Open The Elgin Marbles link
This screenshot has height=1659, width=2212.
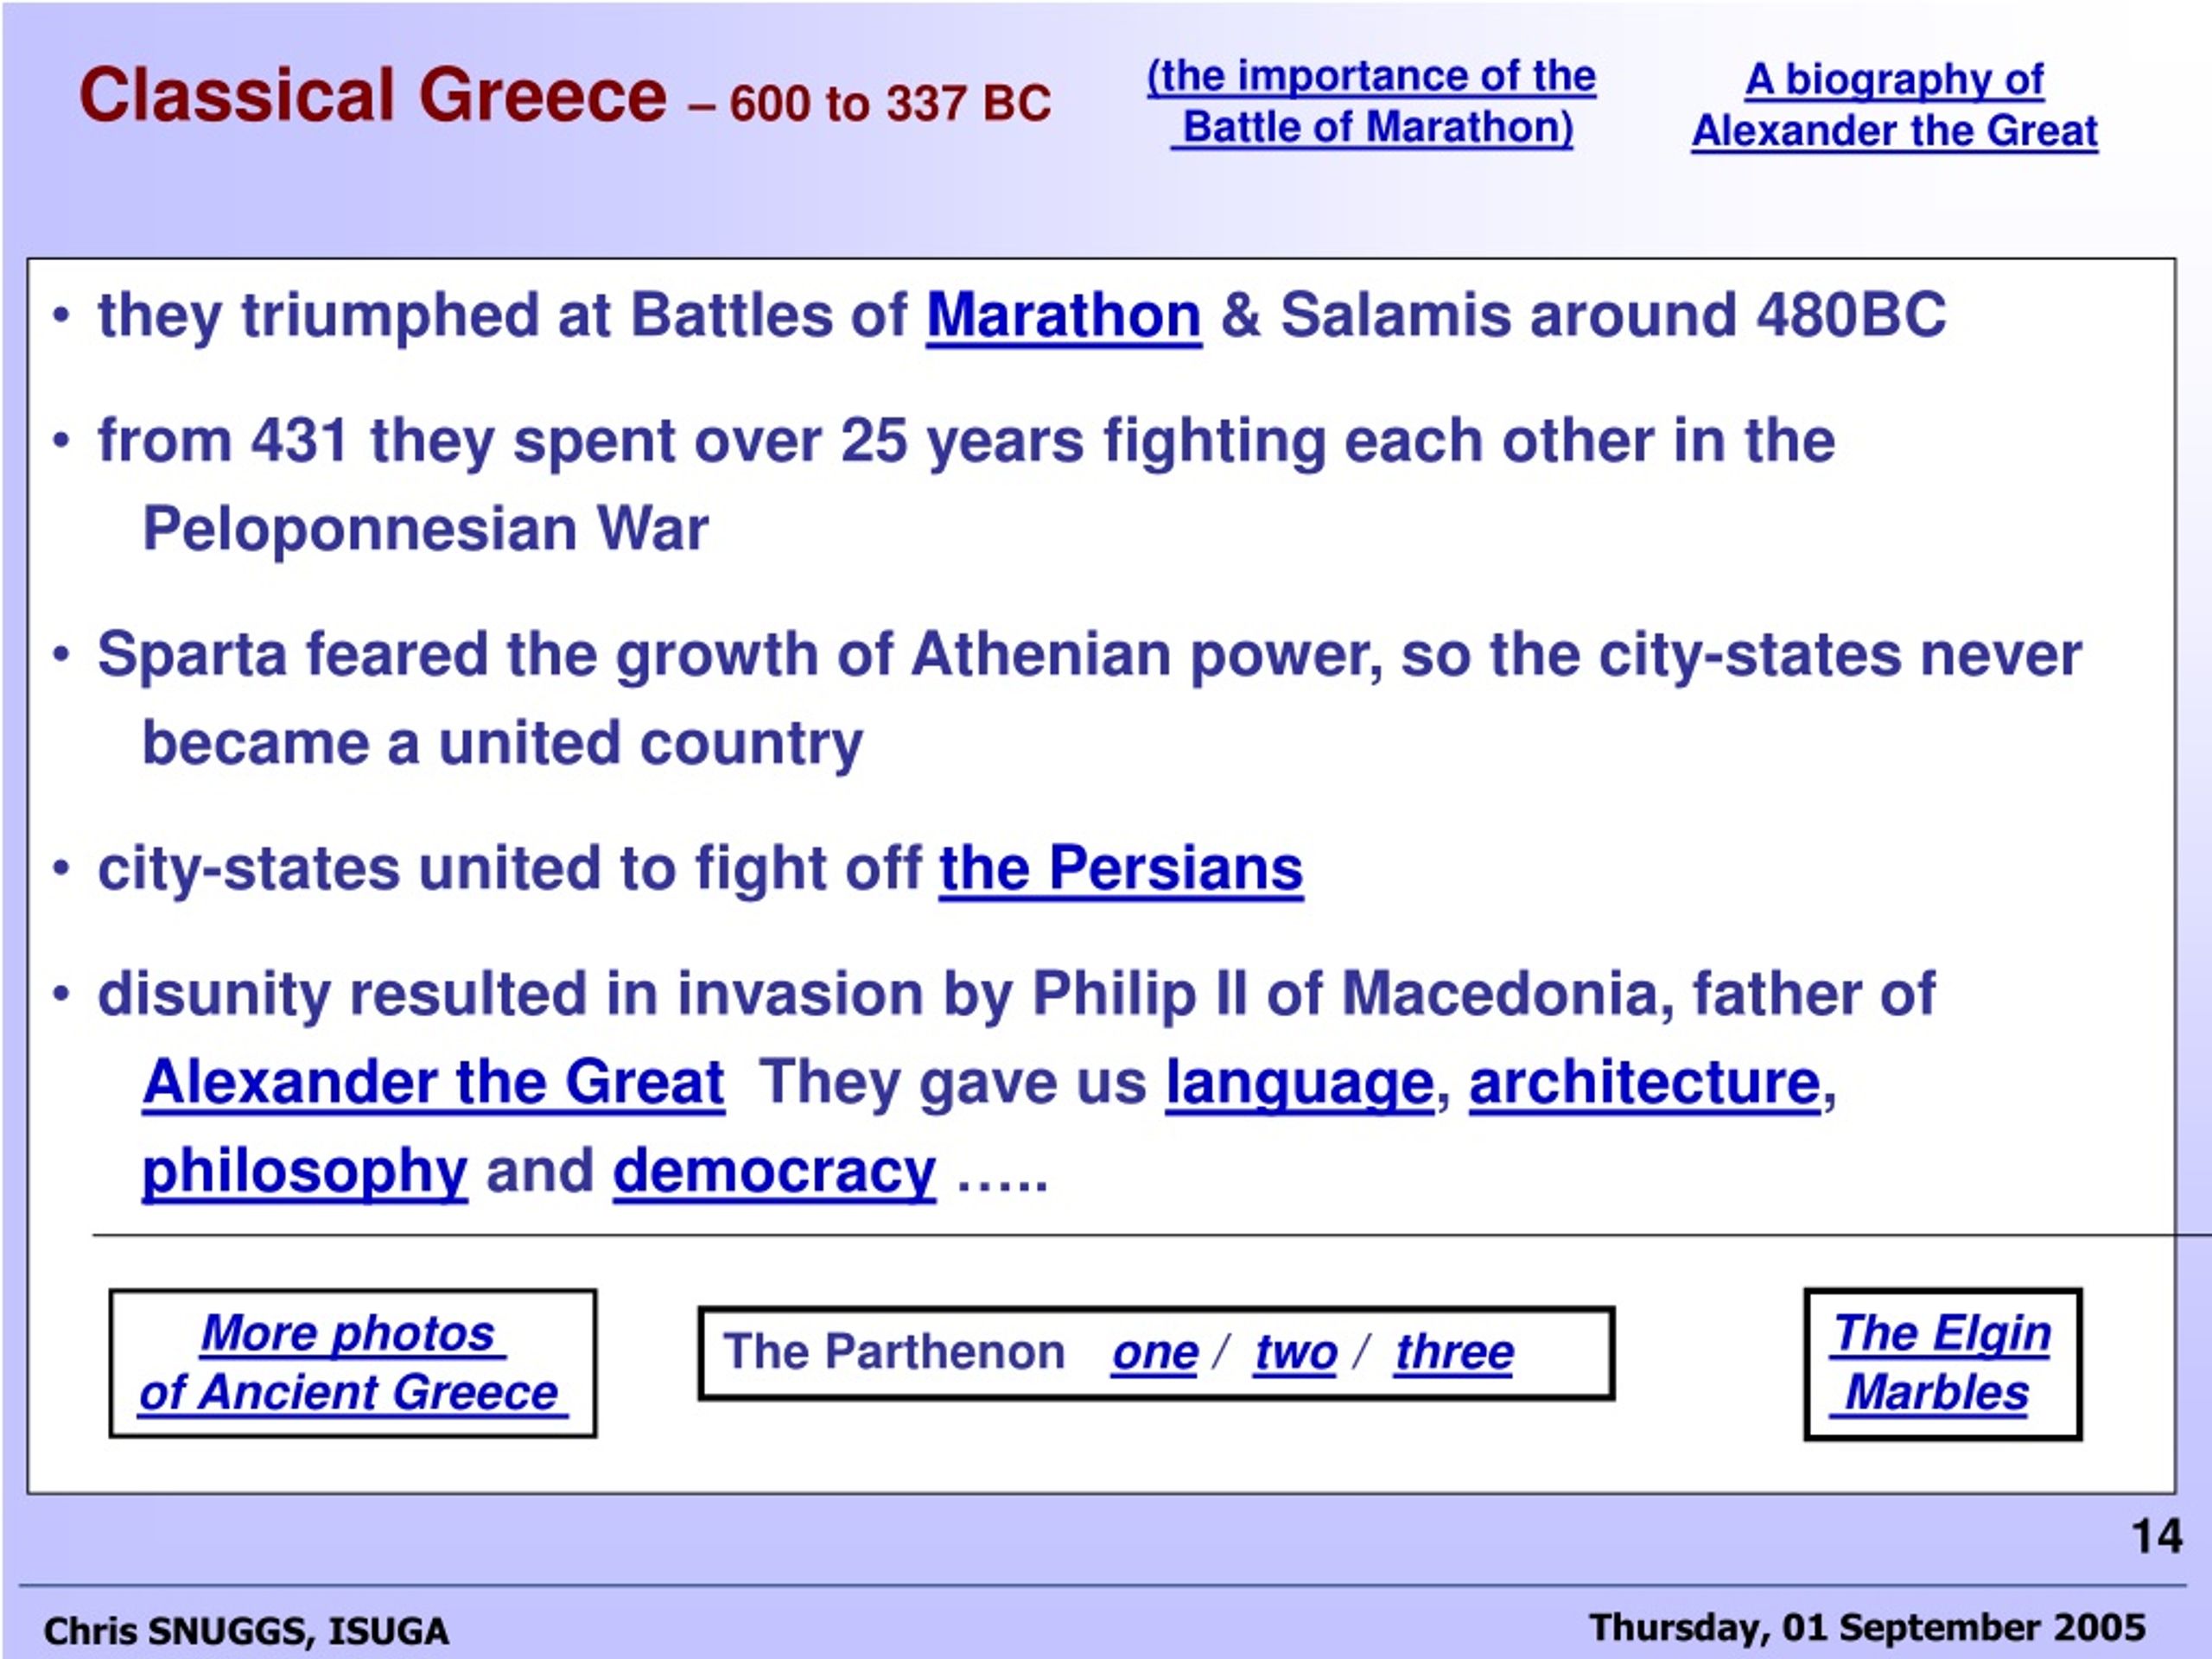[1940, 1362]
